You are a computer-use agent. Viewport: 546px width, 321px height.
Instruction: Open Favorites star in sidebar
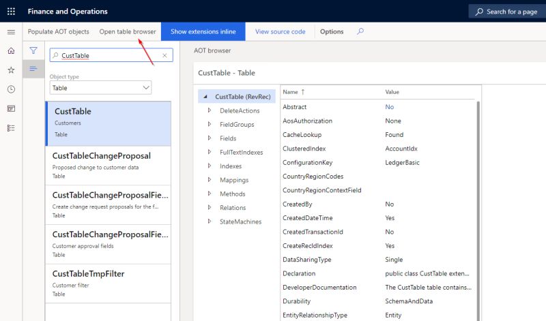[x=11, y=70]
